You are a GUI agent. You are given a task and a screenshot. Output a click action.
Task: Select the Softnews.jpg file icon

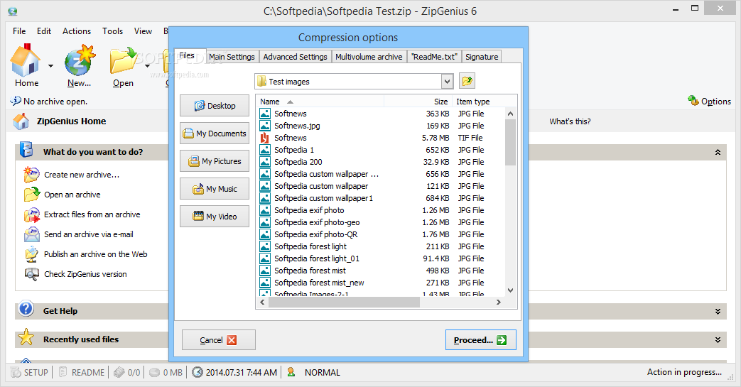click(x=265, y=126)
